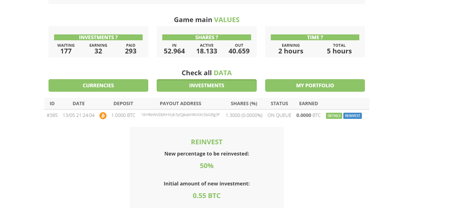Screen dimensions: 449x212
Task: Click the STATUS column header
Action: pos(279,103)
